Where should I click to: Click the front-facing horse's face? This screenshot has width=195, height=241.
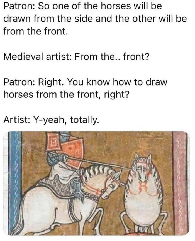[x=142, y=171]
